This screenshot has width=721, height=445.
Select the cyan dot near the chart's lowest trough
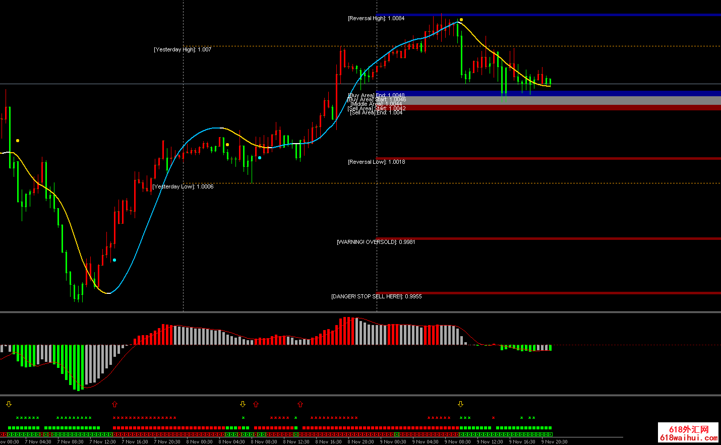pyautogui.click(x=114, y=260)
